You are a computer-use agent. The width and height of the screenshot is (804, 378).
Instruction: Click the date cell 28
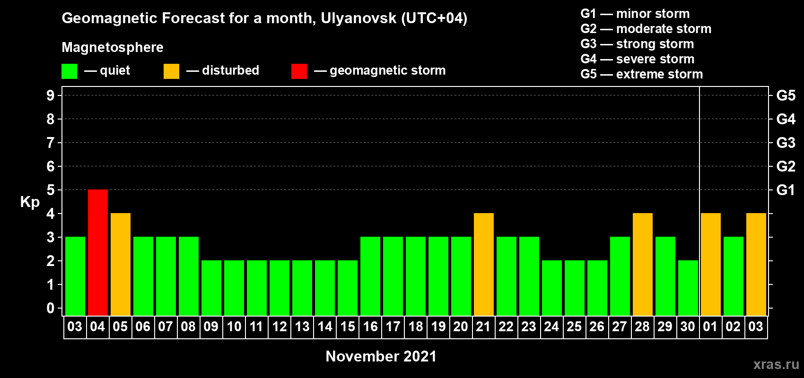tap(643, 327)
